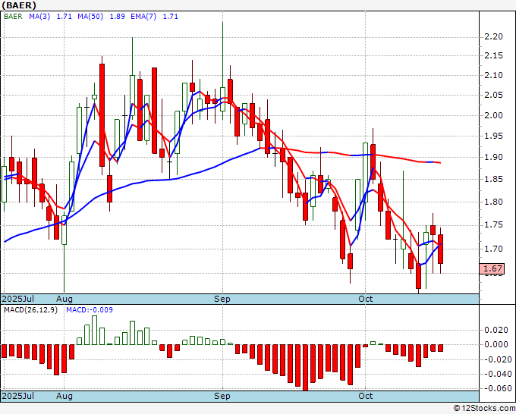Click the deepest red MACD histogram bar
Viewport: 516px width, 414px height.
tap(305, 367)
